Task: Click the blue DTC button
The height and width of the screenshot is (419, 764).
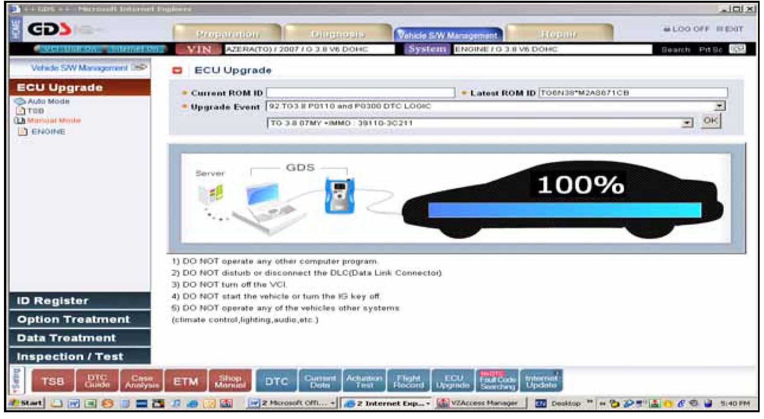Action: click(x=276, y=381)
